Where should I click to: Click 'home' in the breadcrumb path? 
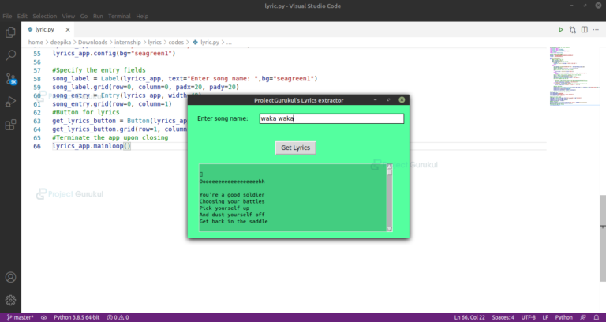click(x=36, y=43)
